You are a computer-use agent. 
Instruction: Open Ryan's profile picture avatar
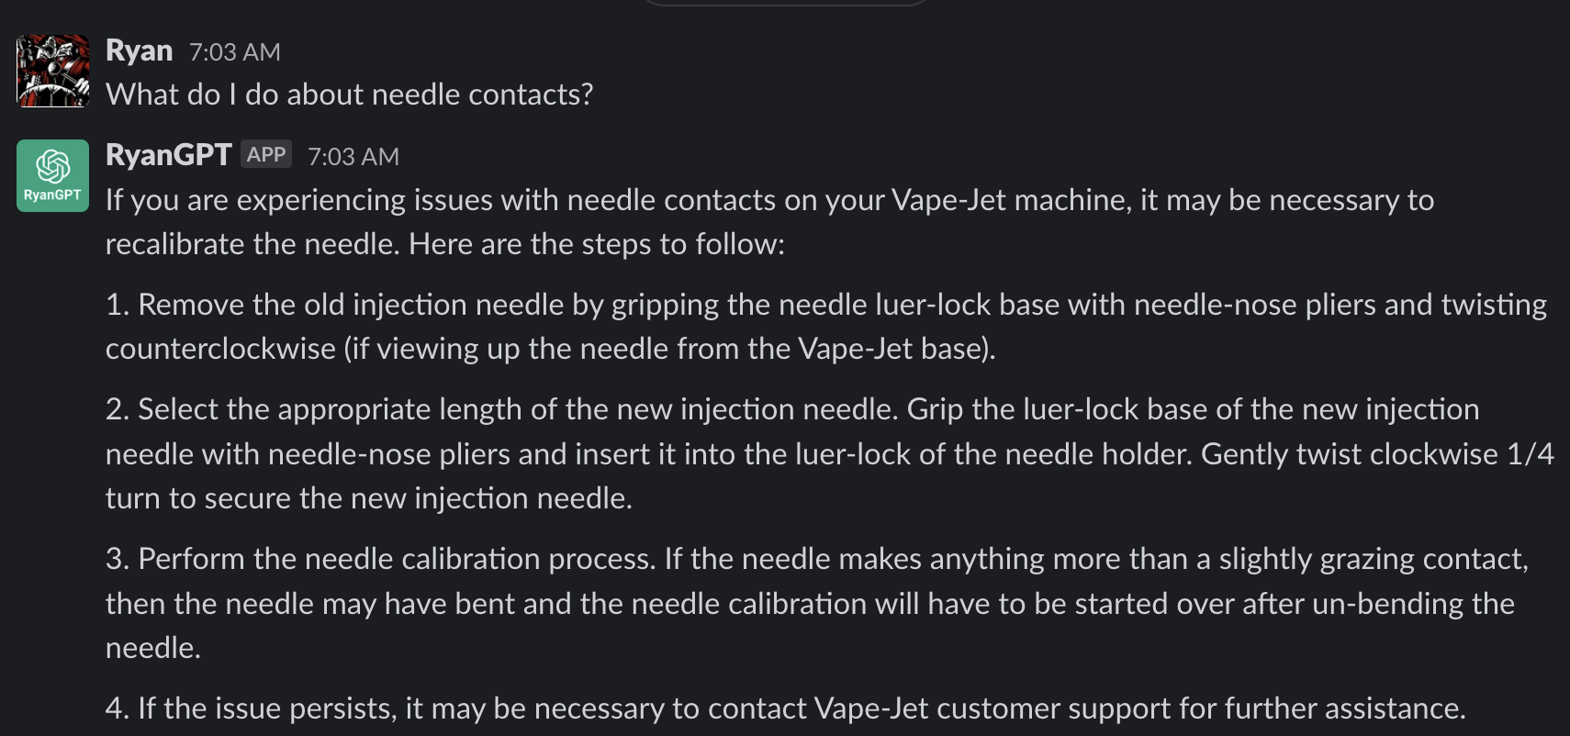[x=53, y=71]
